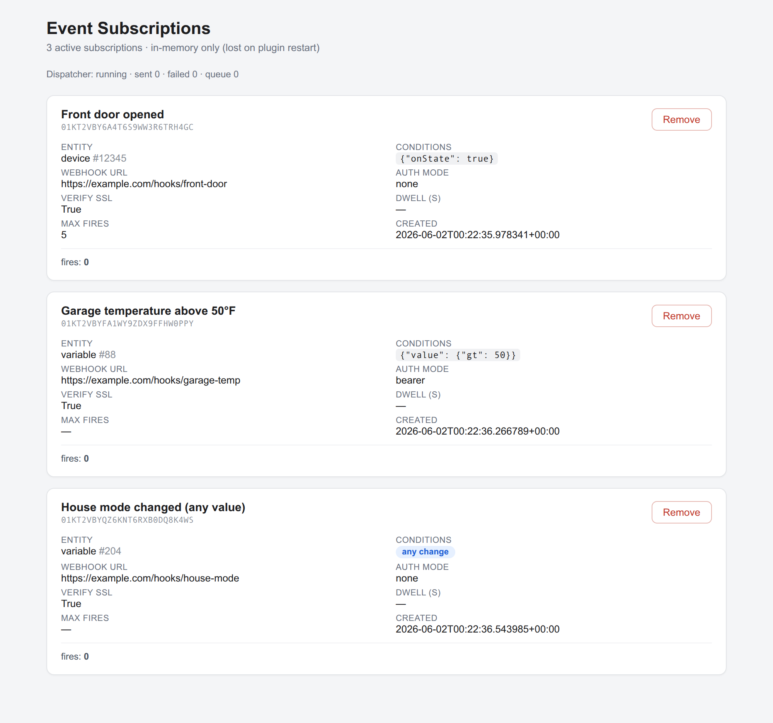Click Verify SSL 'True' in Front door card

click(71, 210)
